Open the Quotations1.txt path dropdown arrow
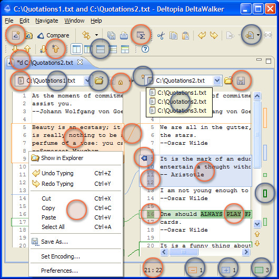 87,81
